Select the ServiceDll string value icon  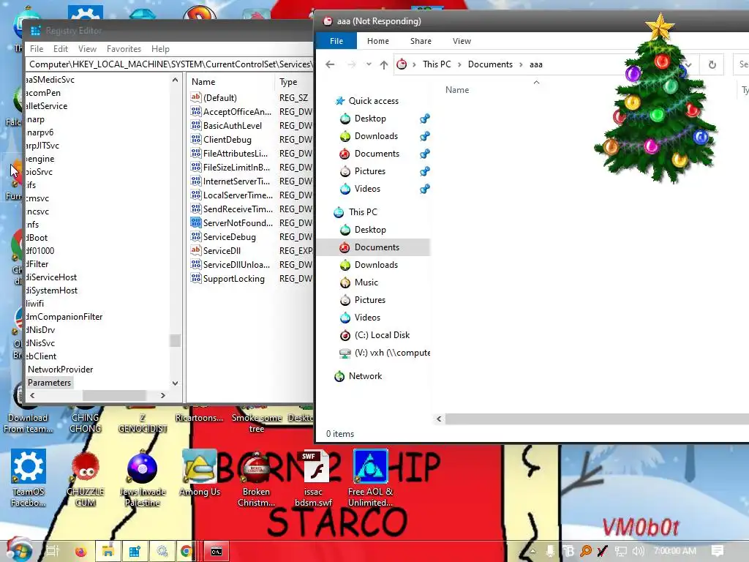(x=195, y=250)
